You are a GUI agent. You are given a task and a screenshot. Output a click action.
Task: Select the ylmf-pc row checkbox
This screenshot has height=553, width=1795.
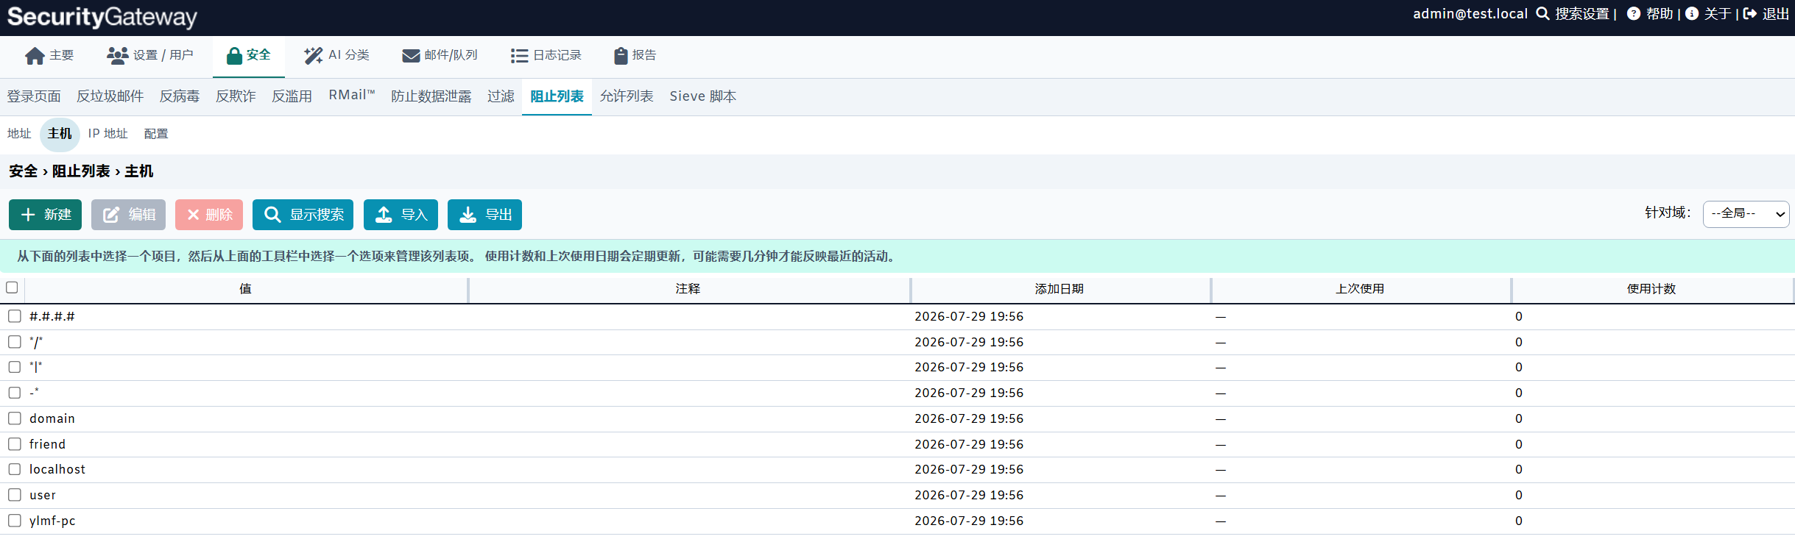point(15,521)
